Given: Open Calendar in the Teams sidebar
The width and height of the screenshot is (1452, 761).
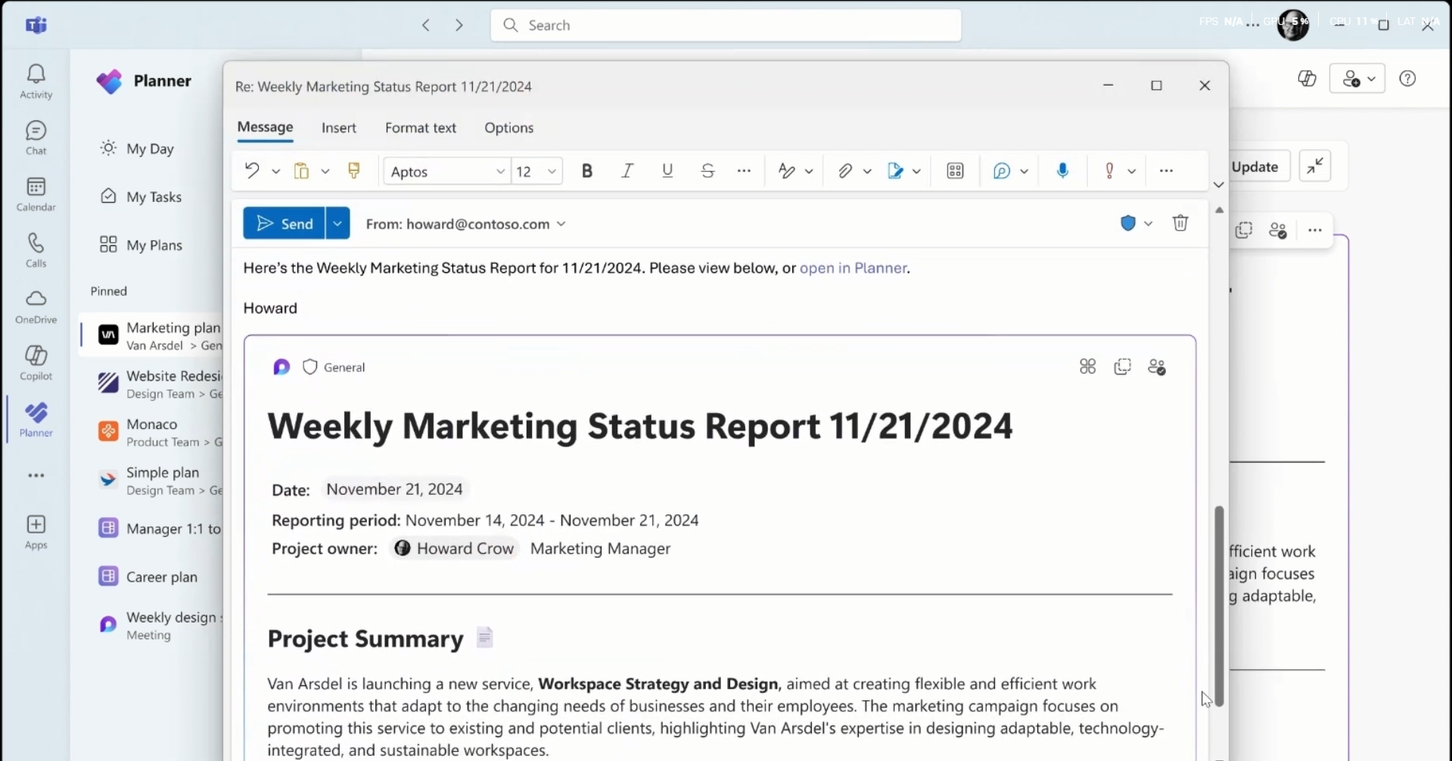Looking at the screenshot, I should point(36,194).
